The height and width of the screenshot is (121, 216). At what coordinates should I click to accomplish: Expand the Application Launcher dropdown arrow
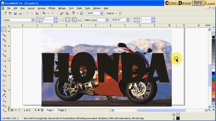tap(77, 13)
